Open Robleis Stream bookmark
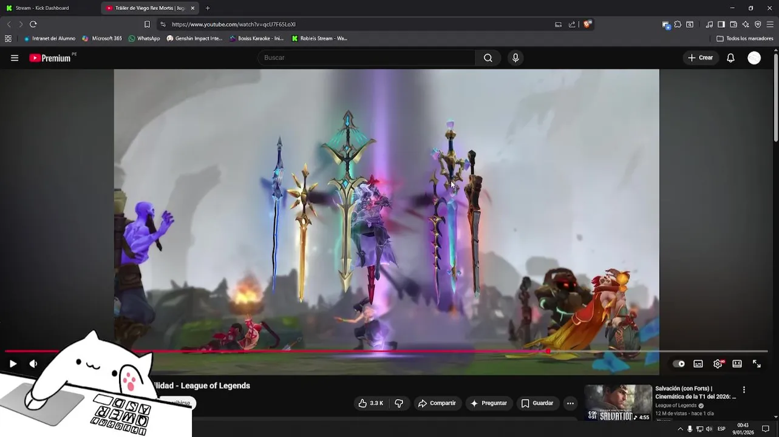Viewport: 779px width, 437px height. 319,38
